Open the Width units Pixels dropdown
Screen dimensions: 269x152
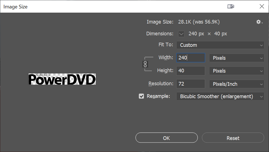[x=236, y=58]
